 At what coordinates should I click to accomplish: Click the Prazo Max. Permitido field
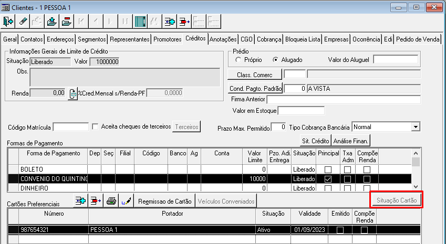pos(278,127)
